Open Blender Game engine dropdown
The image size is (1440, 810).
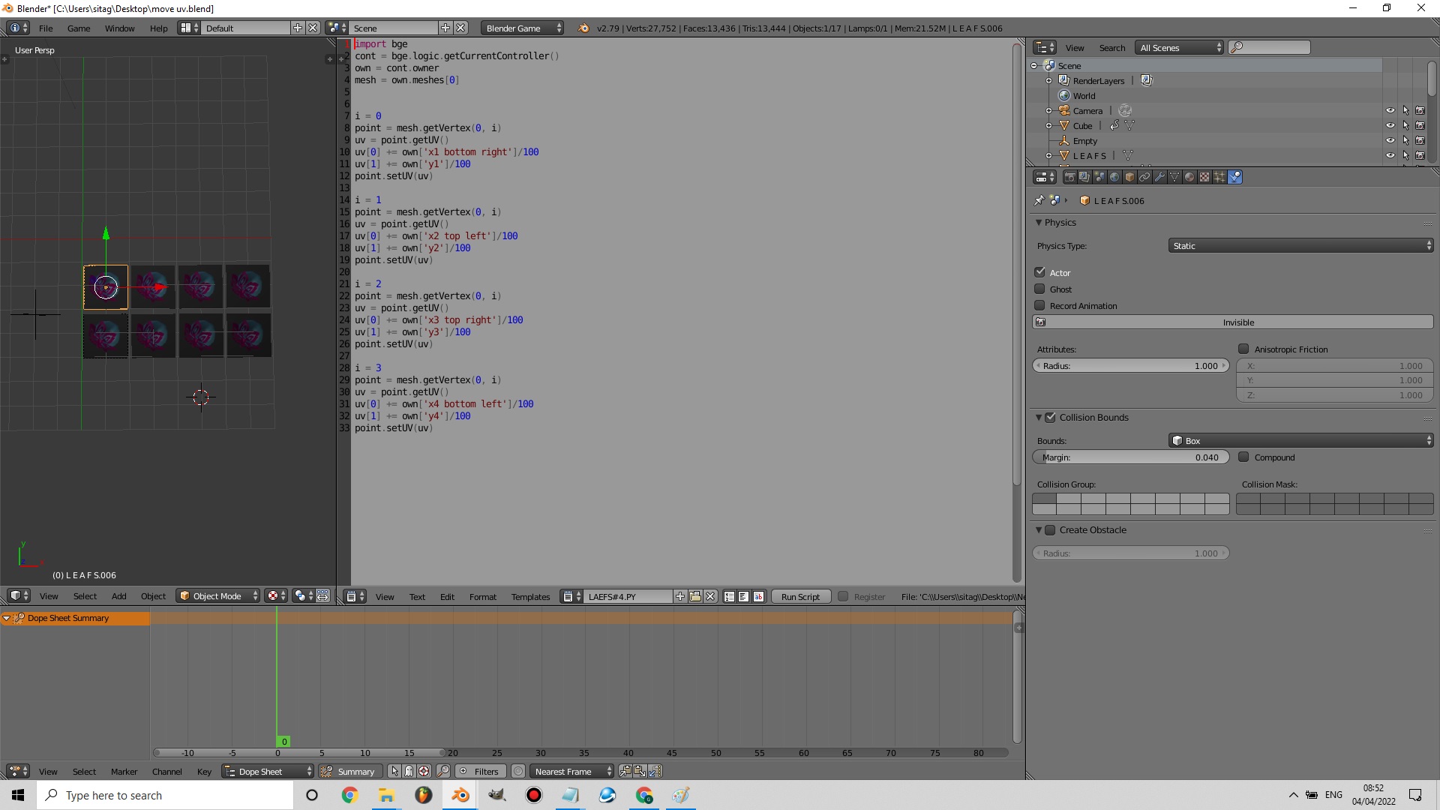point(523,28)
